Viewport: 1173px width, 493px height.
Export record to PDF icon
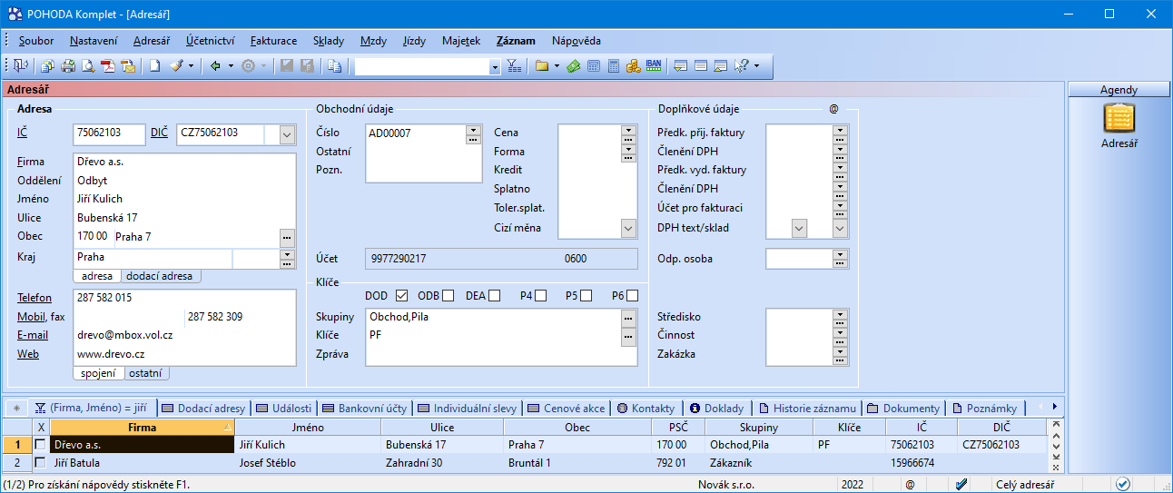[x=108, y=65]
